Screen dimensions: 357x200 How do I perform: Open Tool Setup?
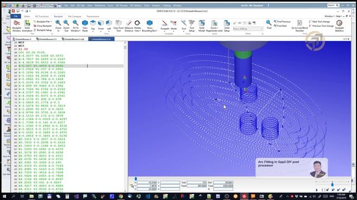coord(192,26)
